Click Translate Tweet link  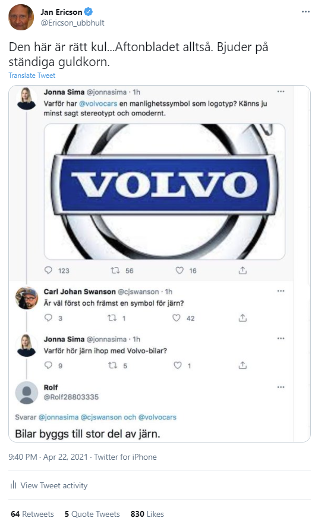(x=31, y=76)
